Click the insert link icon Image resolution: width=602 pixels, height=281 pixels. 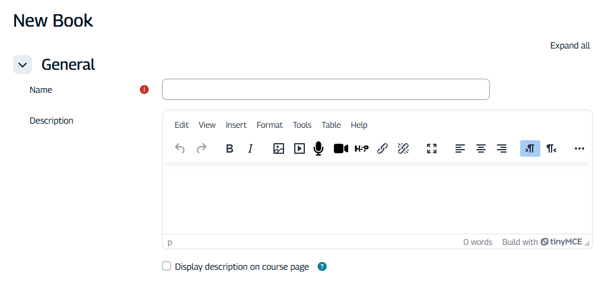point(383,148)
